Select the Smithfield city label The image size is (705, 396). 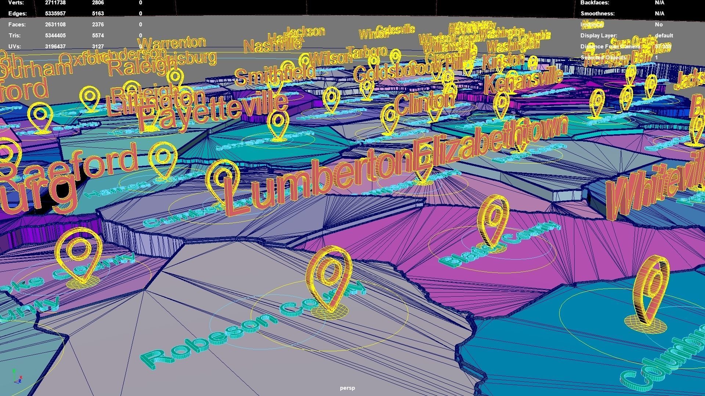pos(275,74)
